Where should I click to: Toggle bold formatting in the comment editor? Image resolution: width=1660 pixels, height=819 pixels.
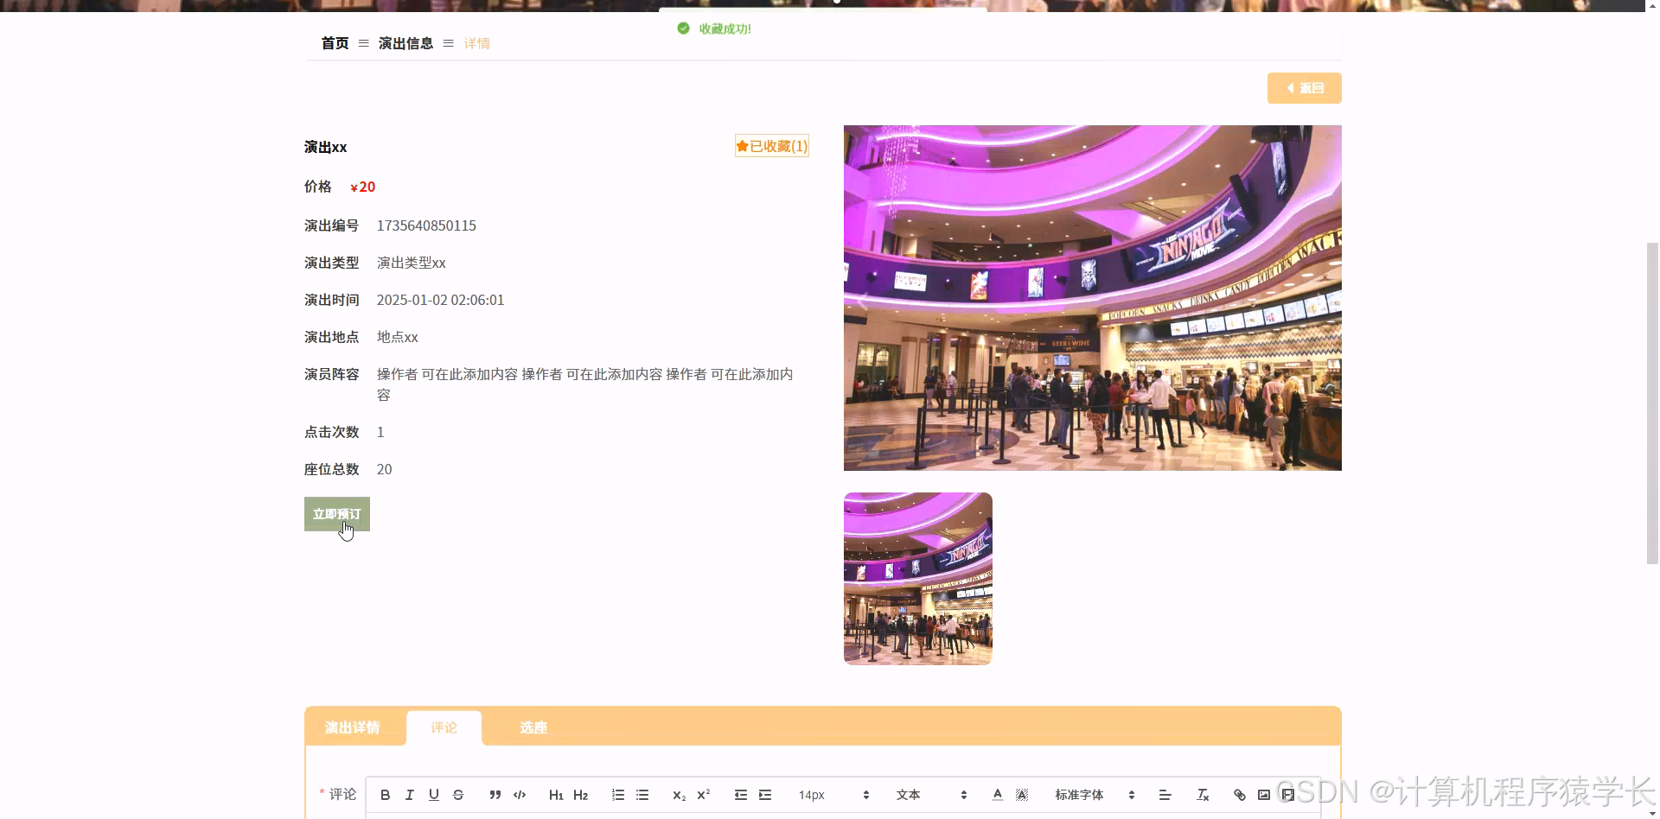click(x=385, y=795)
